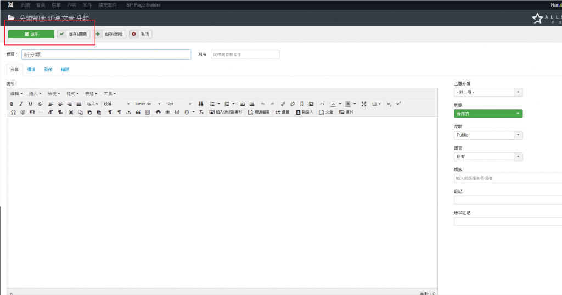
Task: Toggle bold formatting in the editor
Action: coord(12,104)
